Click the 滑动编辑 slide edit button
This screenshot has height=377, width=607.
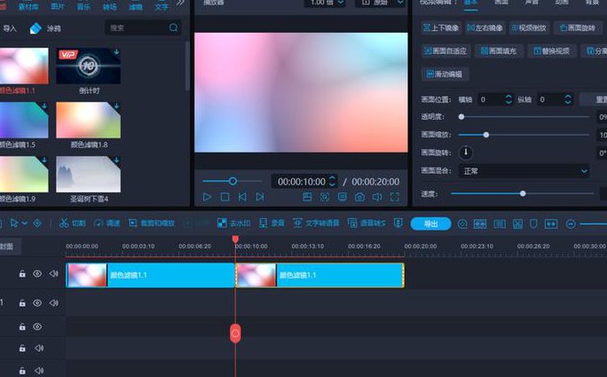tap(445, 74)
